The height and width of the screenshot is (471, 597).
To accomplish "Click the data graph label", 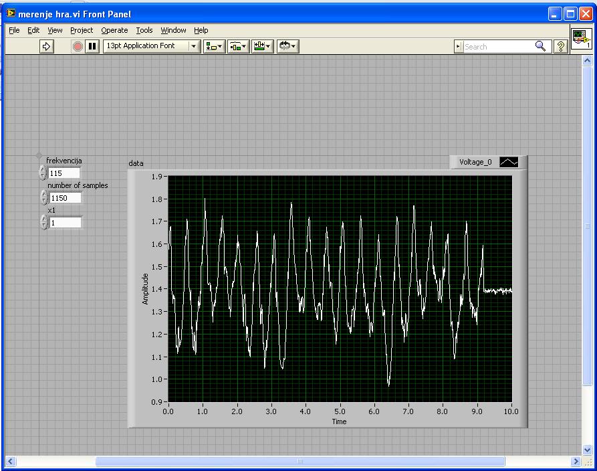I will (136, 163).
